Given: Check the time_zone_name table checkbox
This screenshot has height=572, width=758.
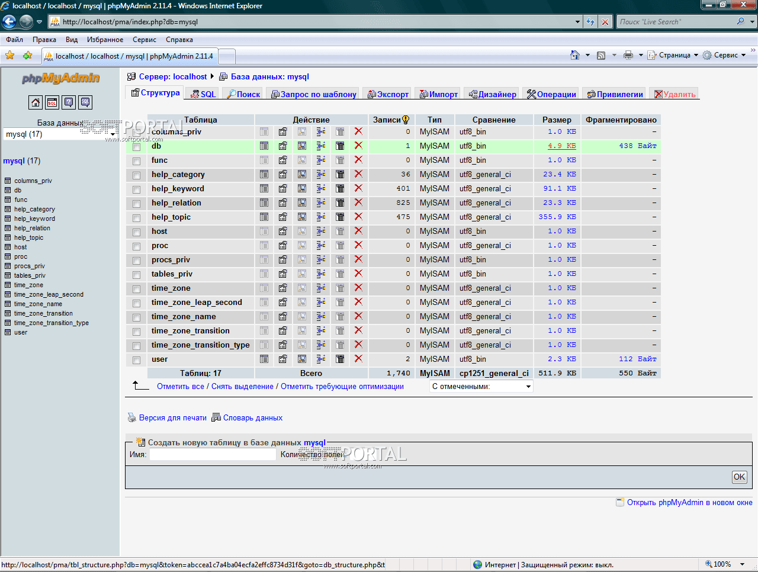Looking at the screenshot, I should tap(137, 317).
